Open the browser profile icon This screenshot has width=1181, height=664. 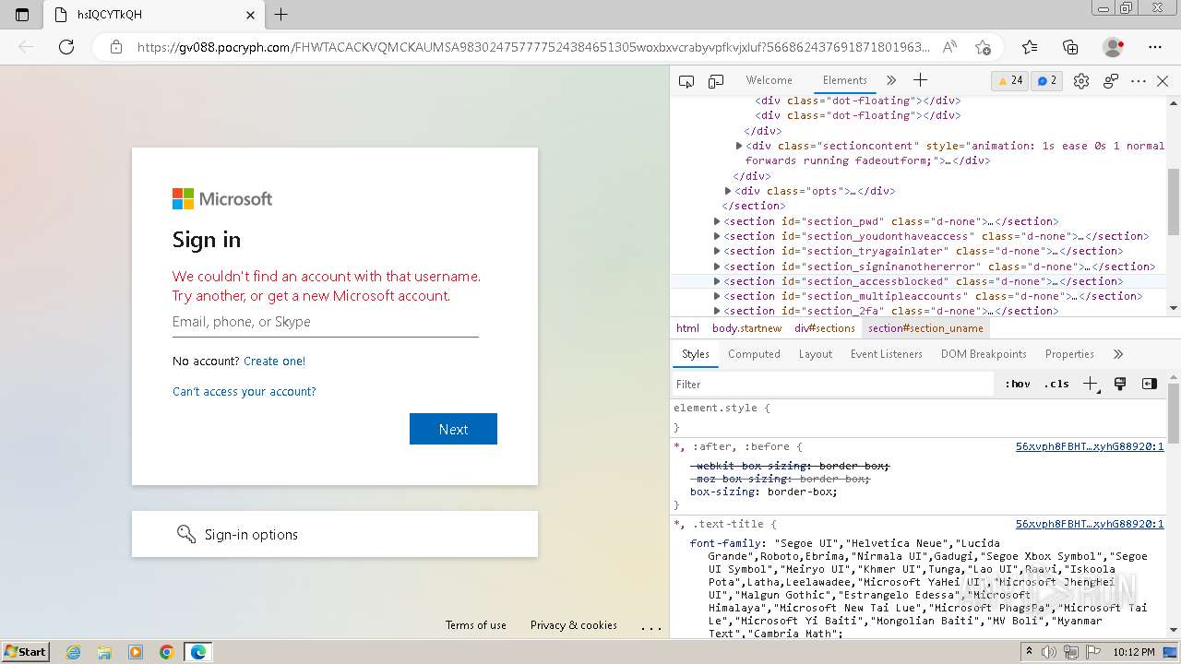pos(1114,47)
